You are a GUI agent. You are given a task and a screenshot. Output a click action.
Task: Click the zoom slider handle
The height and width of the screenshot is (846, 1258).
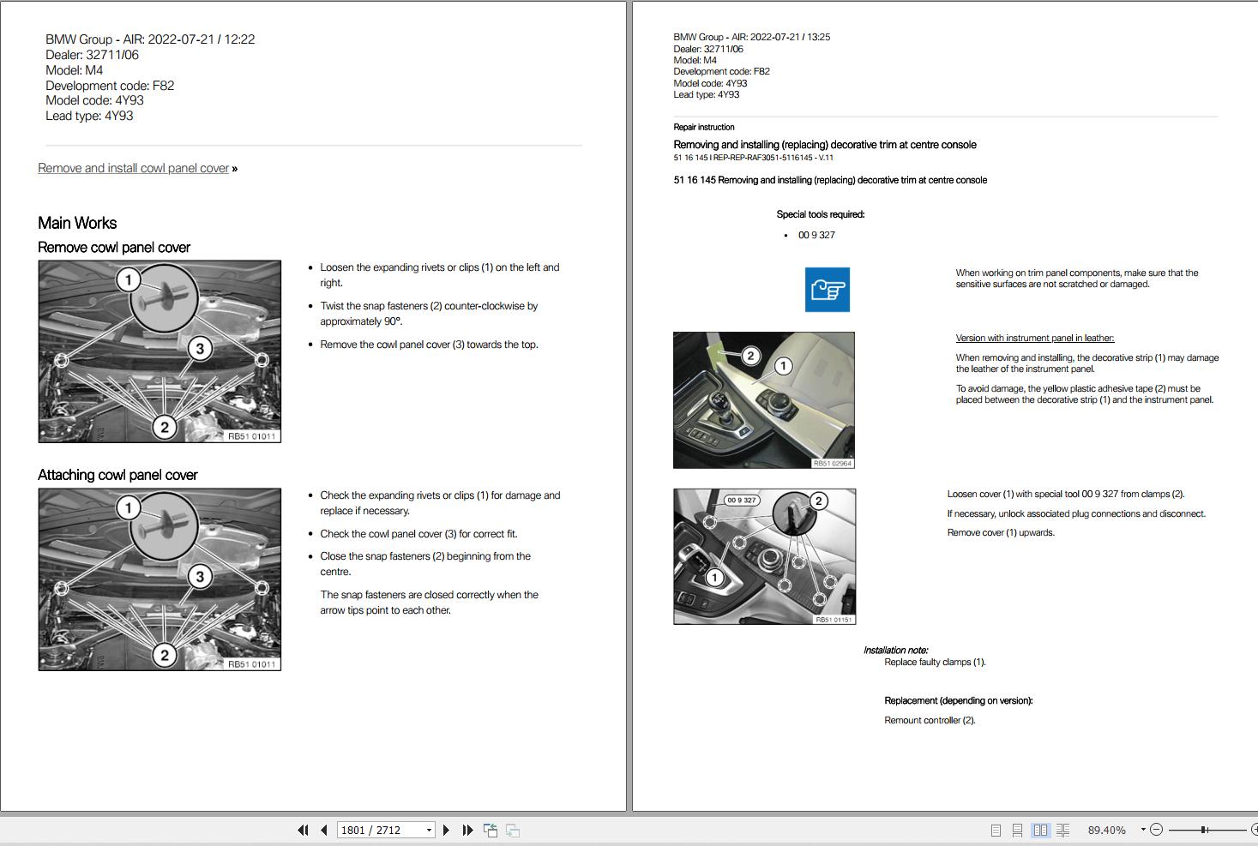1205,830
